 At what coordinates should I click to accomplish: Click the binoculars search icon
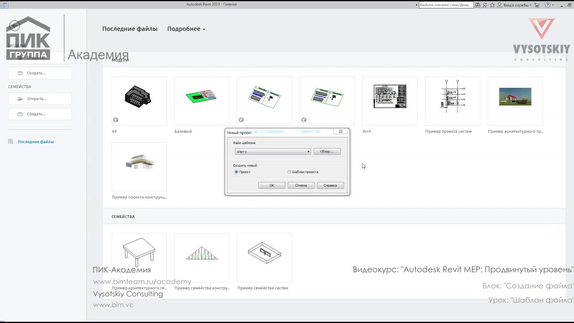click(478, 5)
